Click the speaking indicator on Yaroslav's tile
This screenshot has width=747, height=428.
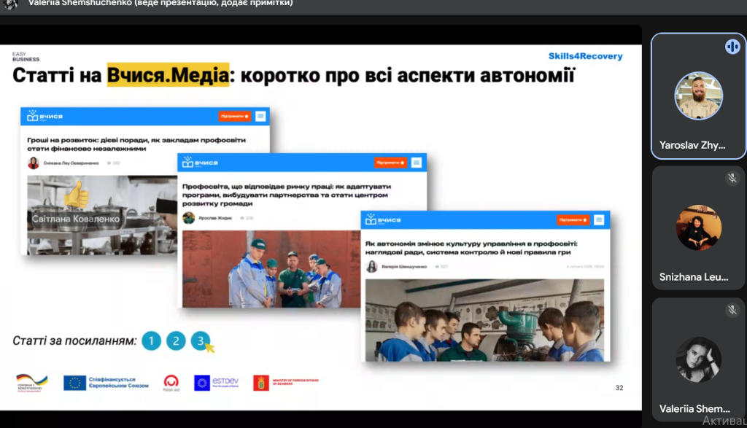[732, 47]
